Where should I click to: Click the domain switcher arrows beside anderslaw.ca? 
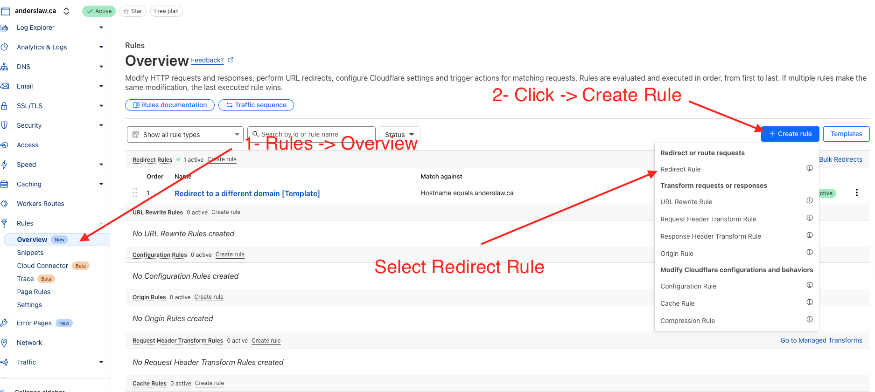(x=66, y=11)
